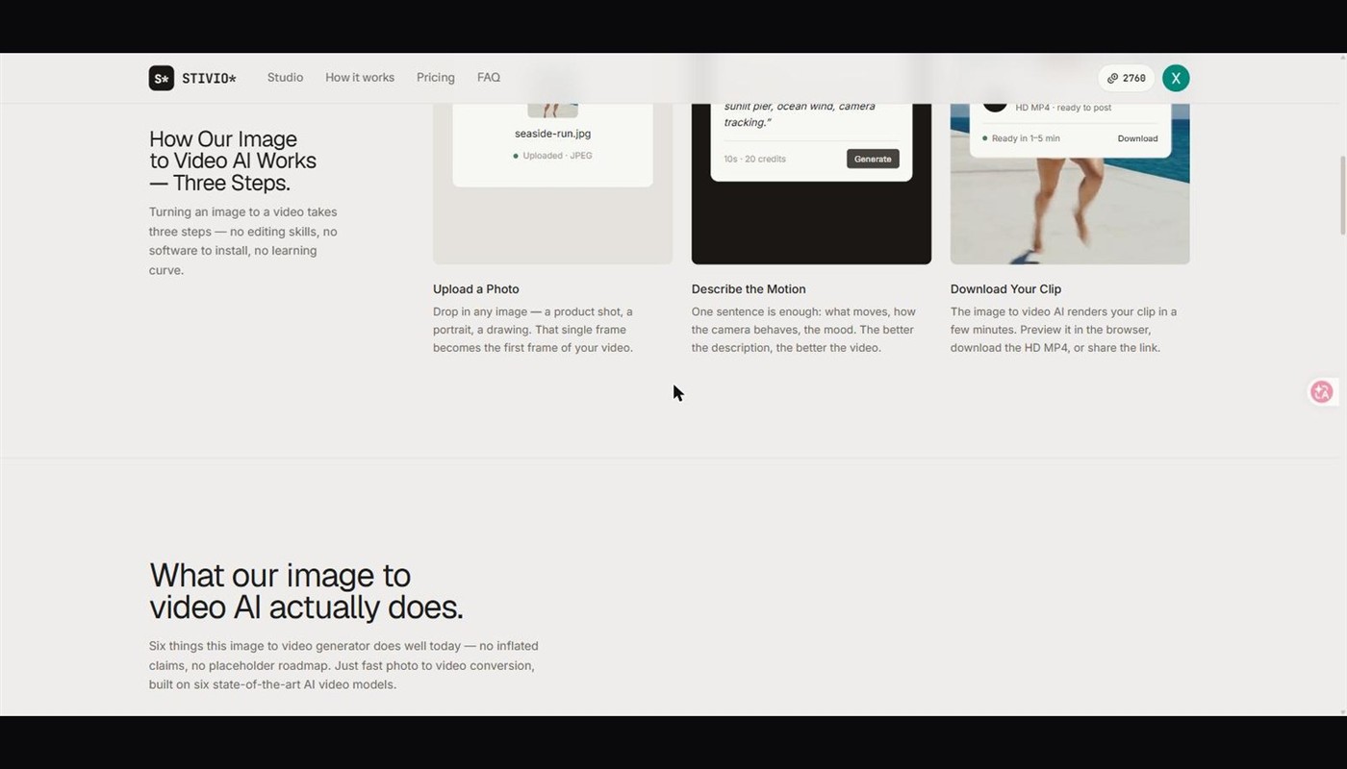Click the page vertical scrollbar thumb
The width and height of the screenshot is (1347, 769).
[1343, 195]
